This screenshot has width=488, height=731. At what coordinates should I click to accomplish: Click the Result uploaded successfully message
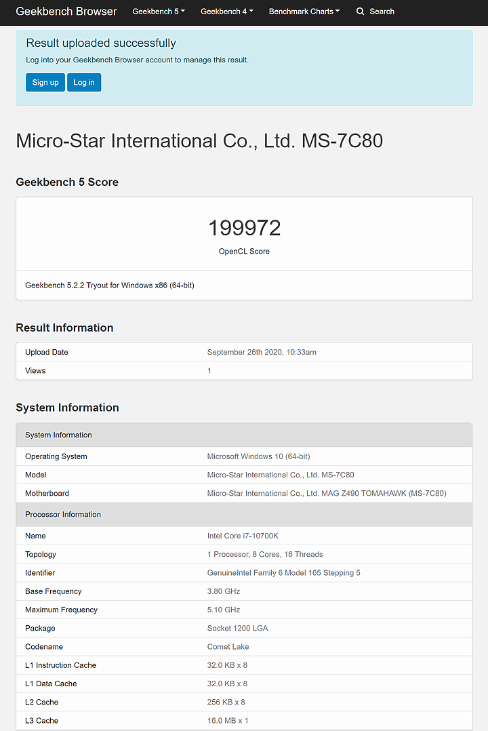pos(101,43)
